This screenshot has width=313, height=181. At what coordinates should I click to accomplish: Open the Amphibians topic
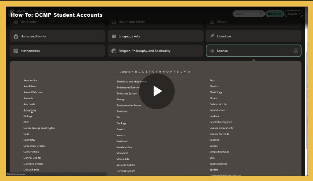click(x=30, y=86)
